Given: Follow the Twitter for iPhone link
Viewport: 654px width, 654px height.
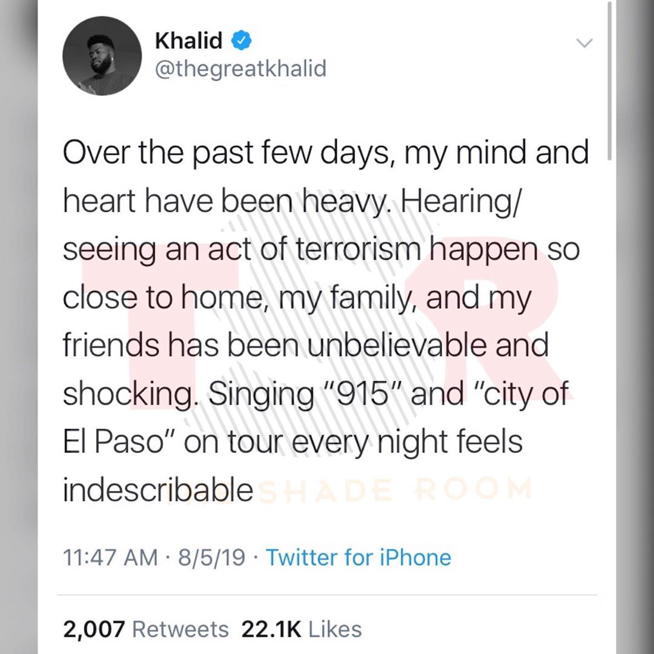Looking at the screenshot, I should click(358, 558).
